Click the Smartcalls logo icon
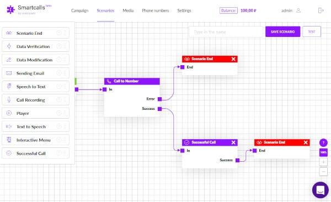 tap(11, 9)
